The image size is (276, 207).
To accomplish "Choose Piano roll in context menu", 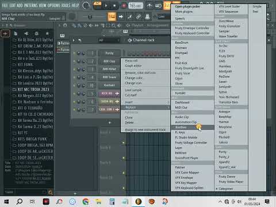I will coord(131,60).
